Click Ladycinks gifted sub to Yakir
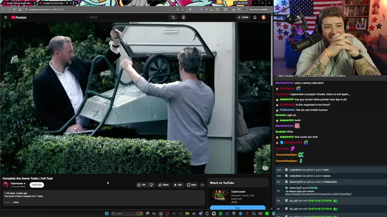 point(309,170)
